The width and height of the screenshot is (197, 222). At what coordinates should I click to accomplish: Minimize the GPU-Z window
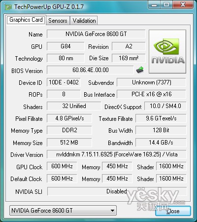coord(154,4)
